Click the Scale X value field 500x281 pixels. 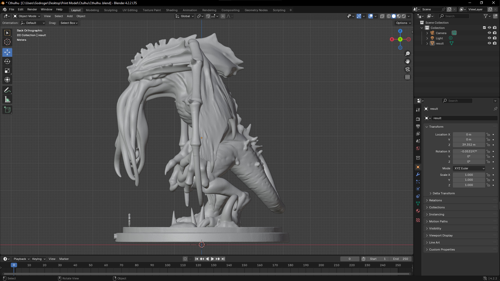[x=469, y=175]
